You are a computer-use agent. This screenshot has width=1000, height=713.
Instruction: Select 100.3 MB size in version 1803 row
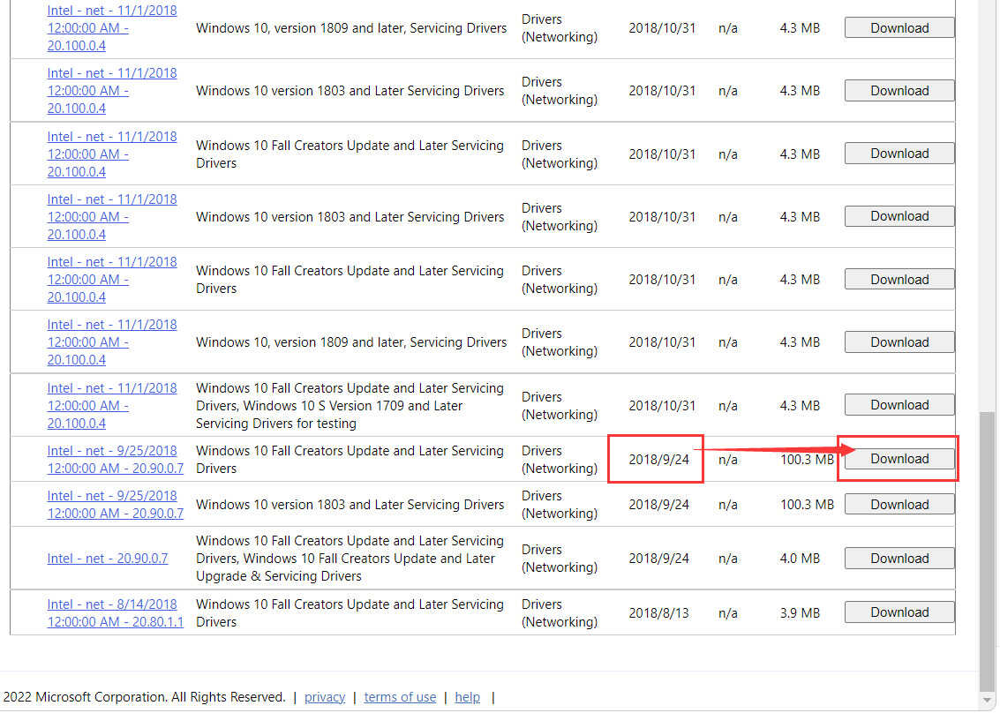pyautogui.click(x=807, y=505)
